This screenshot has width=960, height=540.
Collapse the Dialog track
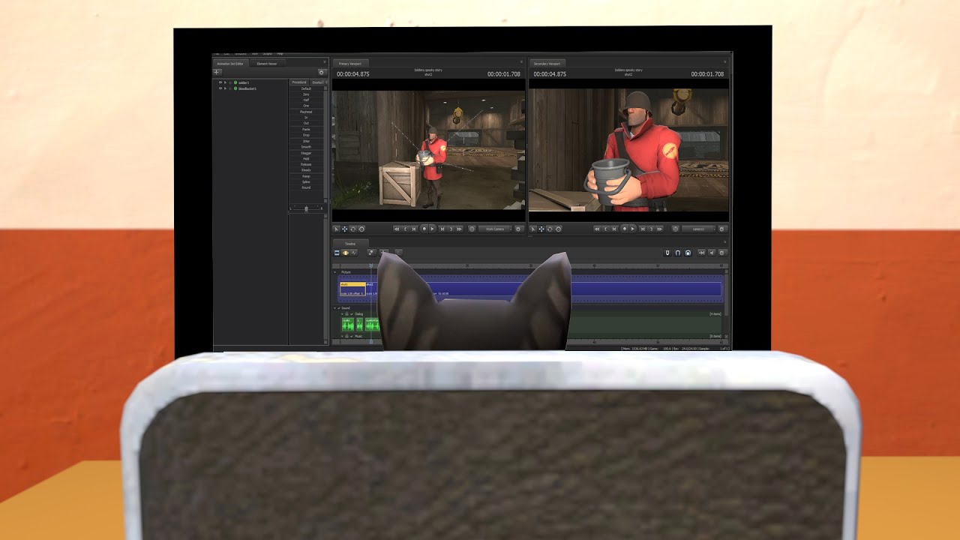342,314
